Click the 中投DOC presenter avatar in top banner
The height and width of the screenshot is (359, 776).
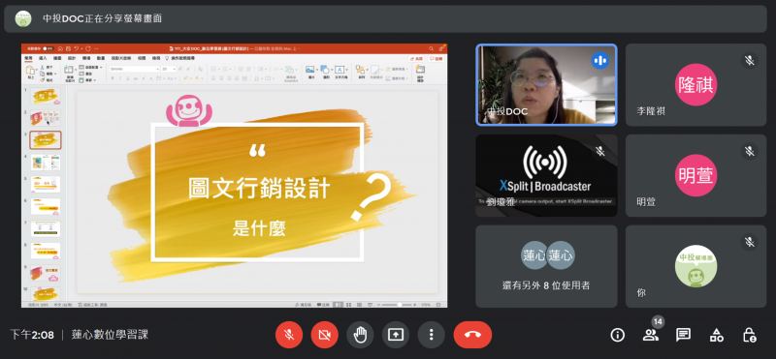pyautogui.click(x=22, y=18)
